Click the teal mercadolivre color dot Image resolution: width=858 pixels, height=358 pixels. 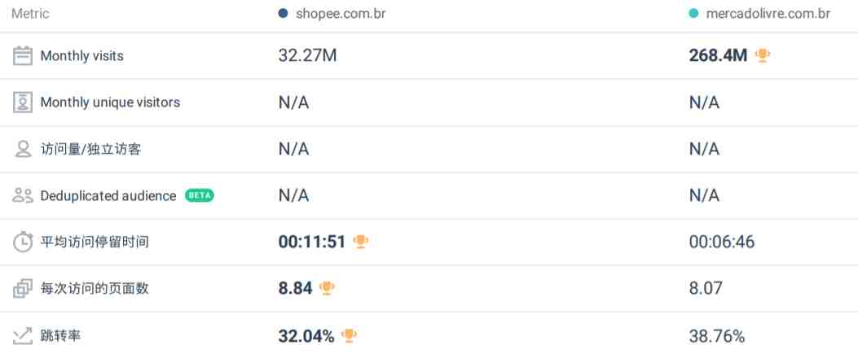tap(694, 14)
